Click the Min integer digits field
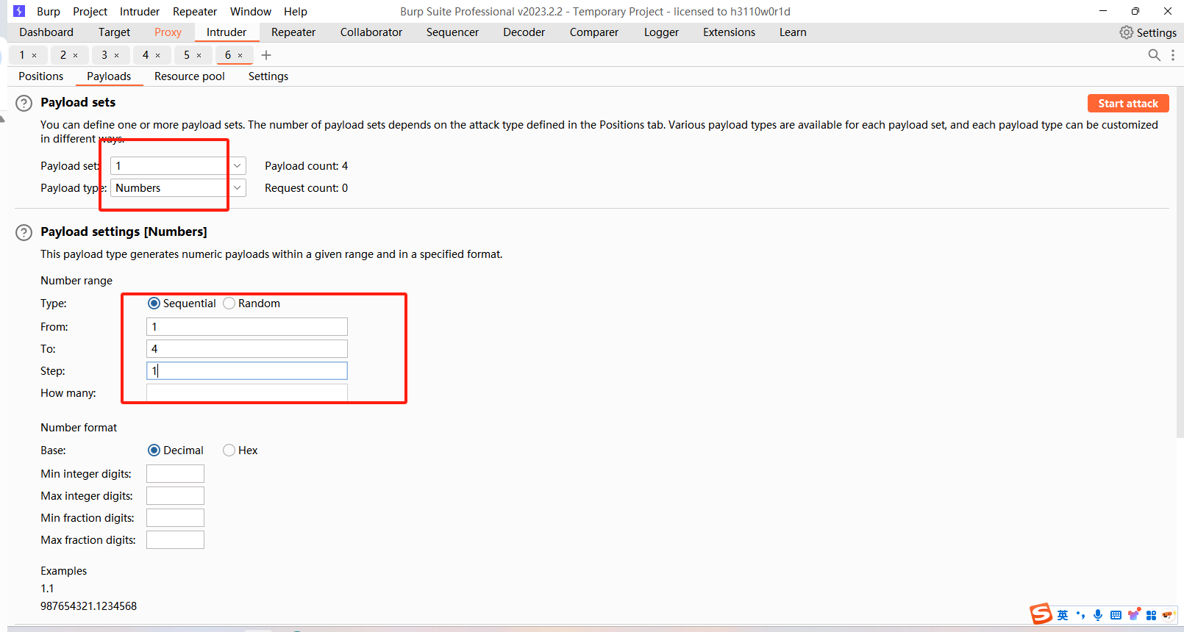1184x632 pixels. (x=175, y=474)
